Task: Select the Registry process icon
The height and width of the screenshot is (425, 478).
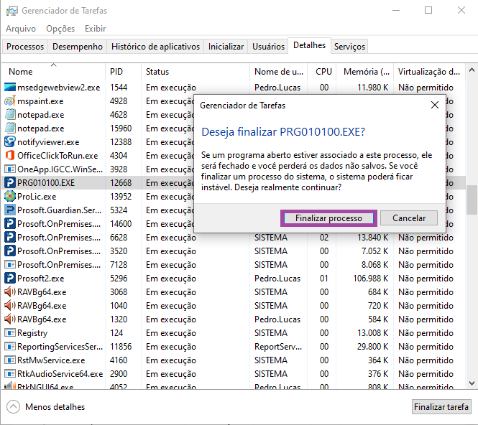Action: [10, 333]
